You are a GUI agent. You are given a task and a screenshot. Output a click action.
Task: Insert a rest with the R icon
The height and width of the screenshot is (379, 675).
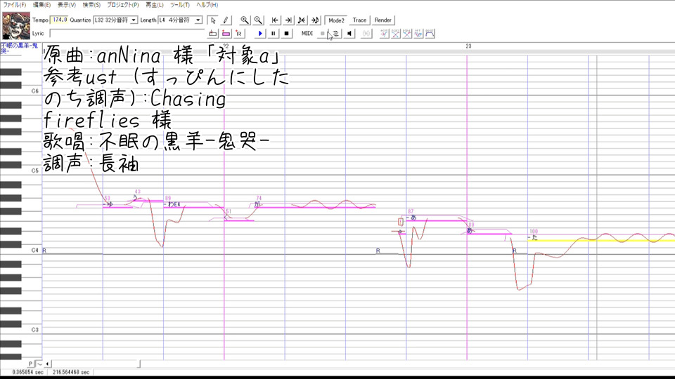coord(239,34)
